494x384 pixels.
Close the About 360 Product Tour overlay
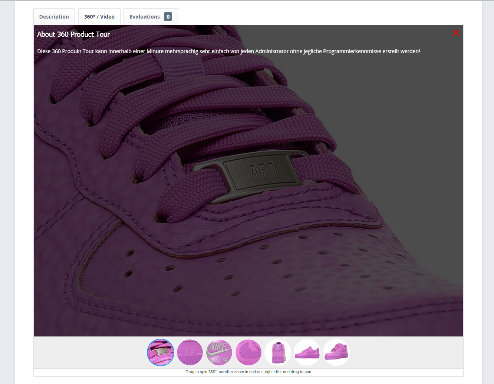(456, 33)
